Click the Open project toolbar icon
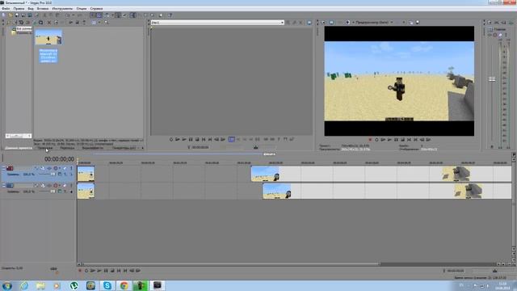Image resolution: width=517 pixels, height=291 pixels. (x=11, y=15)
